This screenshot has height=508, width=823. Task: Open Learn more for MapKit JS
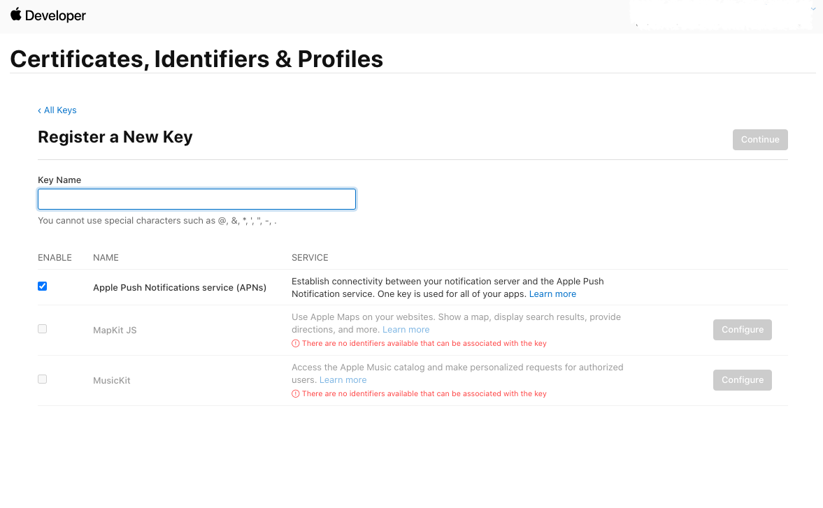[x=406, y=329]
